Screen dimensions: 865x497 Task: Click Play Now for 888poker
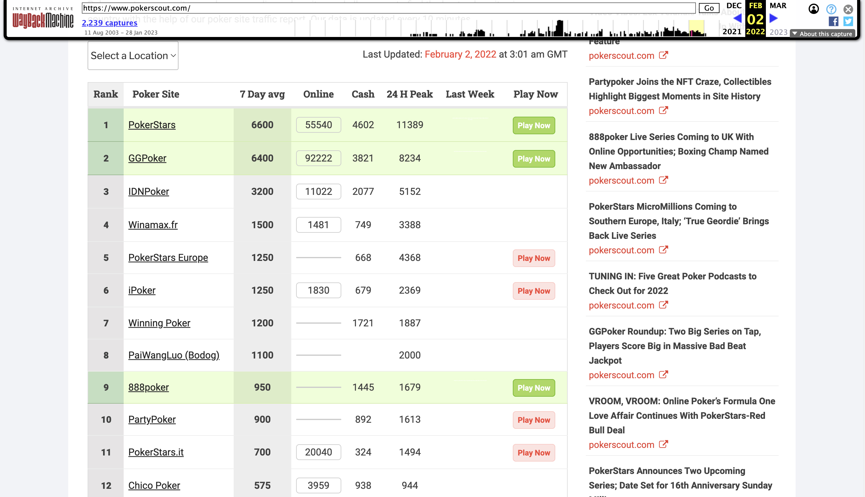(x=533, y=388)
